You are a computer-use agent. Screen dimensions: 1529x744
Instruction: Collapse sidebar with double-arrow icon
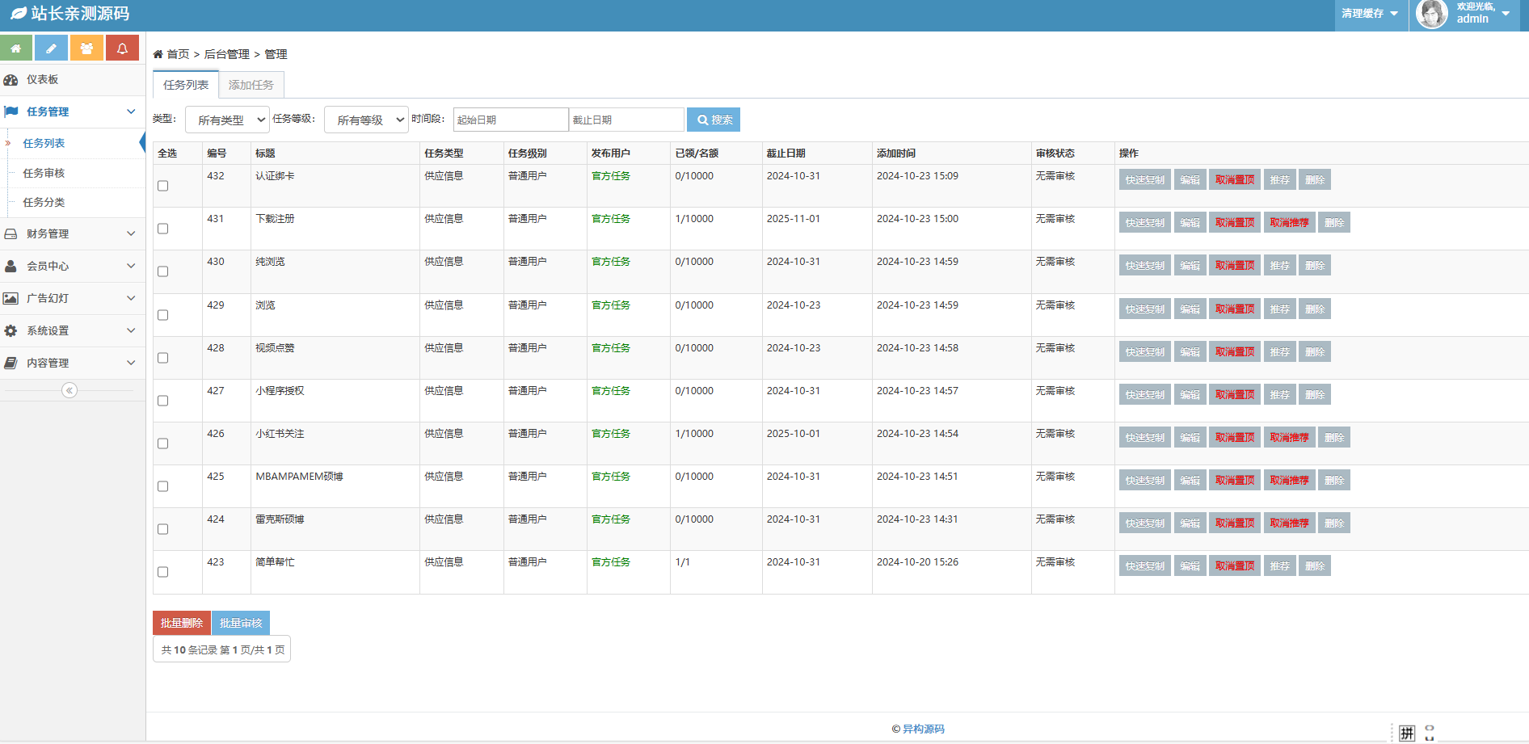(69, 391)
